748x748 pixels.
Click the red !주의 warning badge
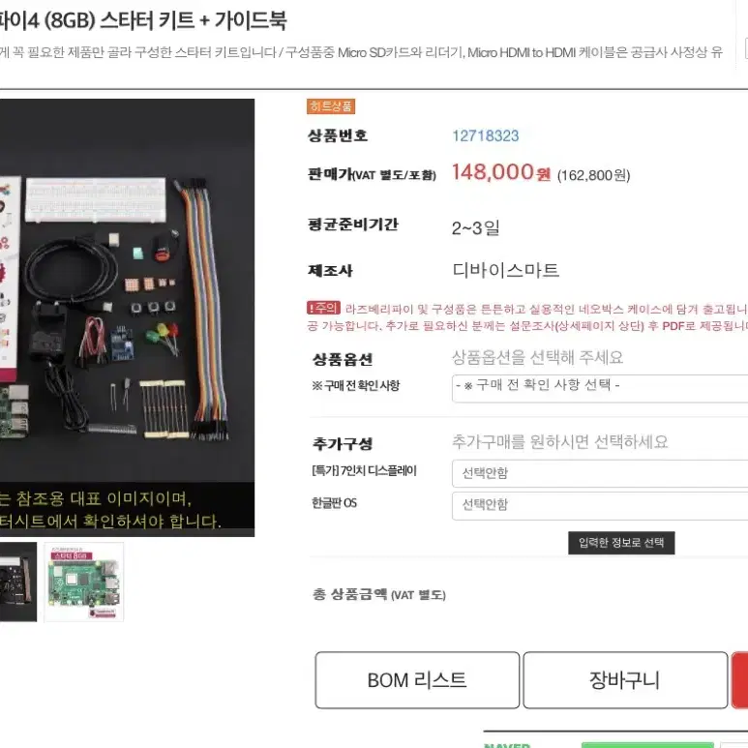pyautogui.click(x=323, y=308)
